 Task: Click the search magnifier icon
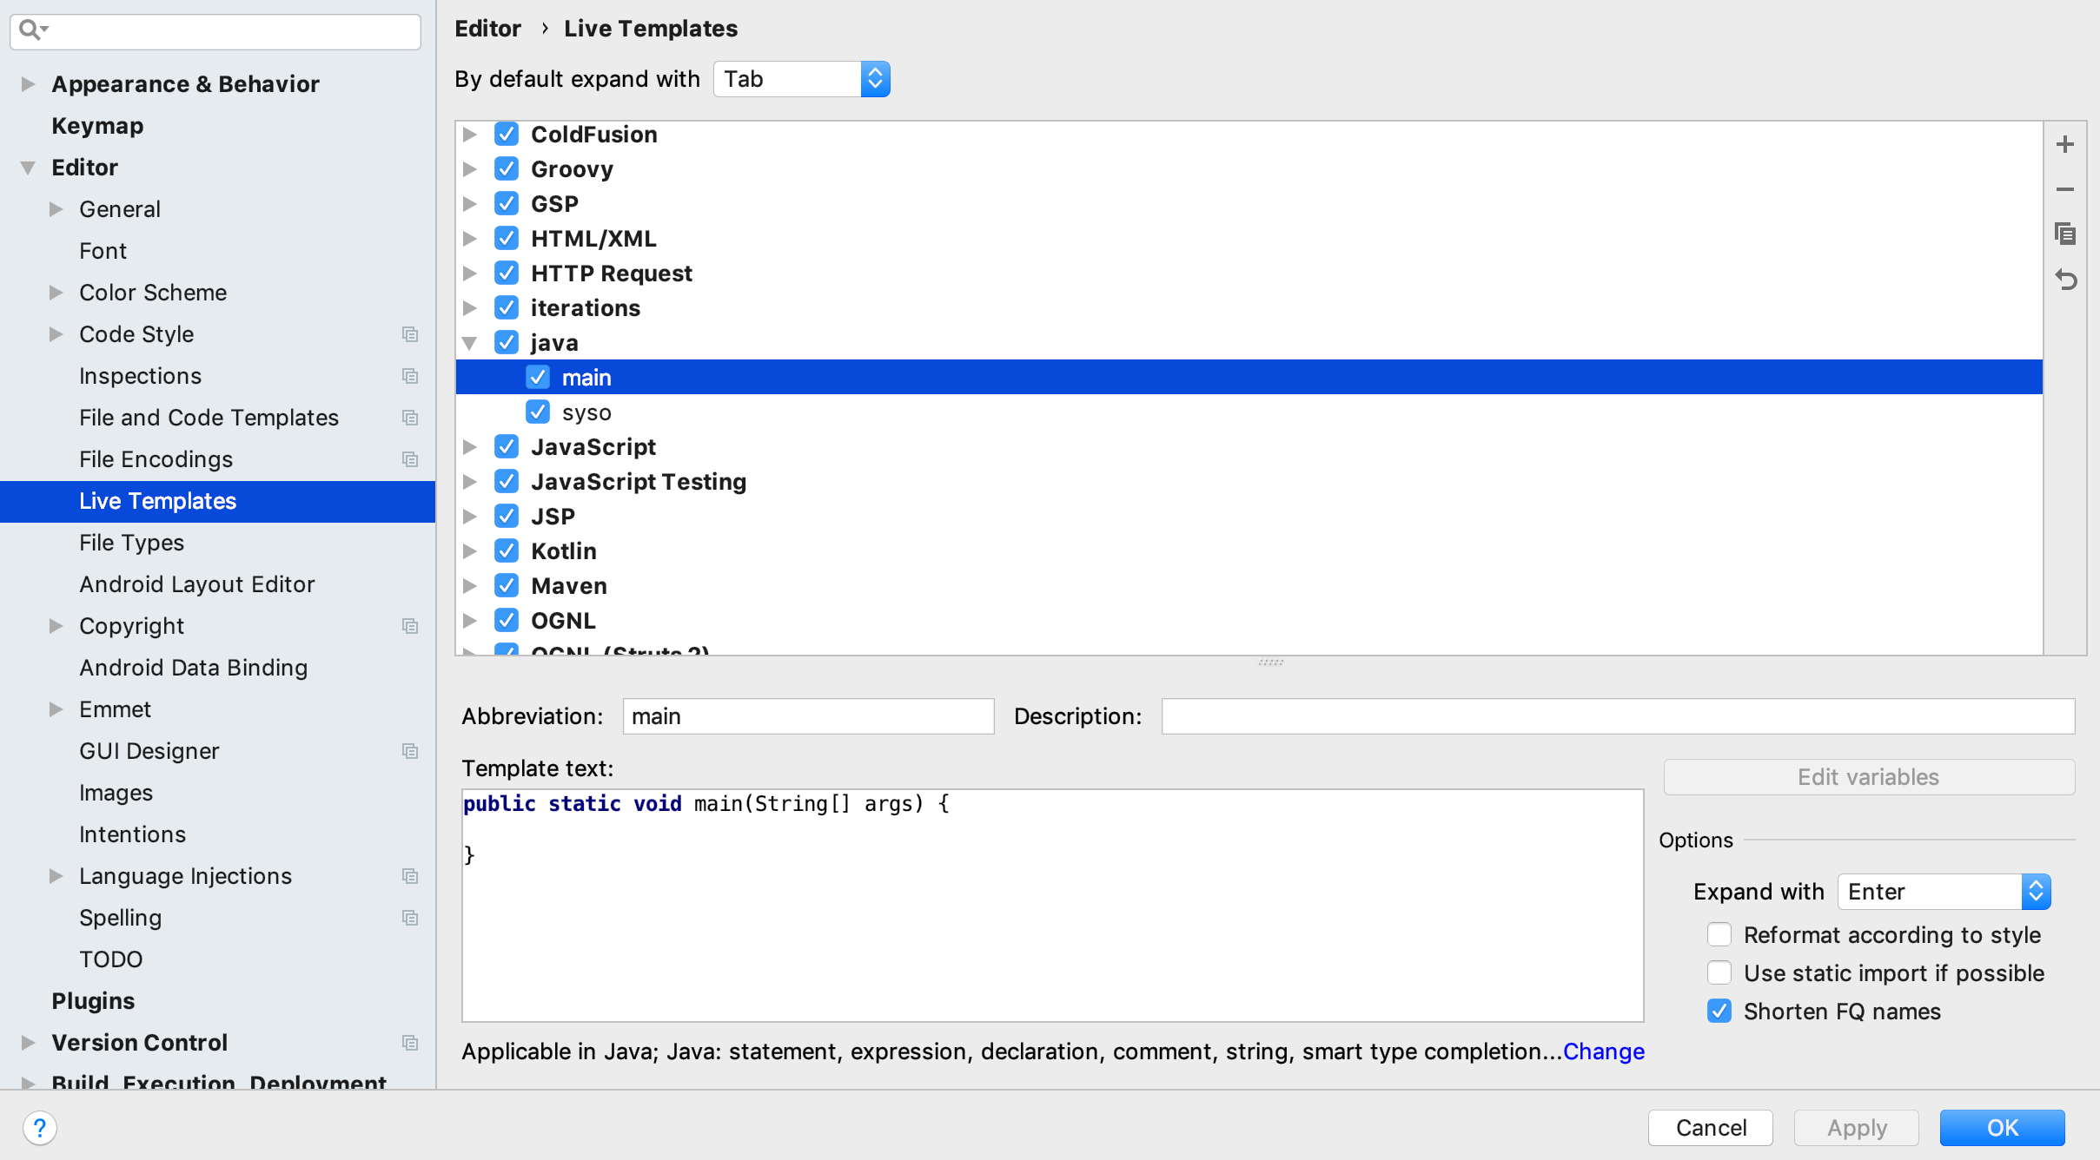click(31, 30)
